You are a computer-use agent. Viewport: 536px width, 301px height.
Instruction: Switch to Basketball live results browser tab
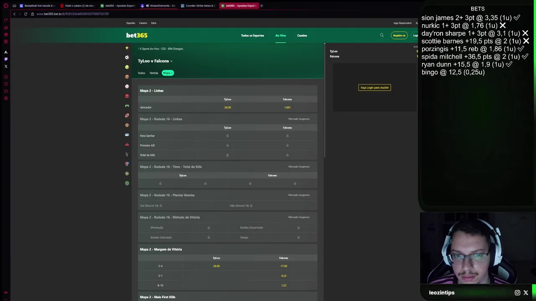[x=37, y=6]
